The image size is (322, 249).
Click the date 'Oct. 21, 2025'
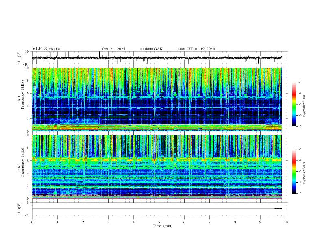(113, 49)
